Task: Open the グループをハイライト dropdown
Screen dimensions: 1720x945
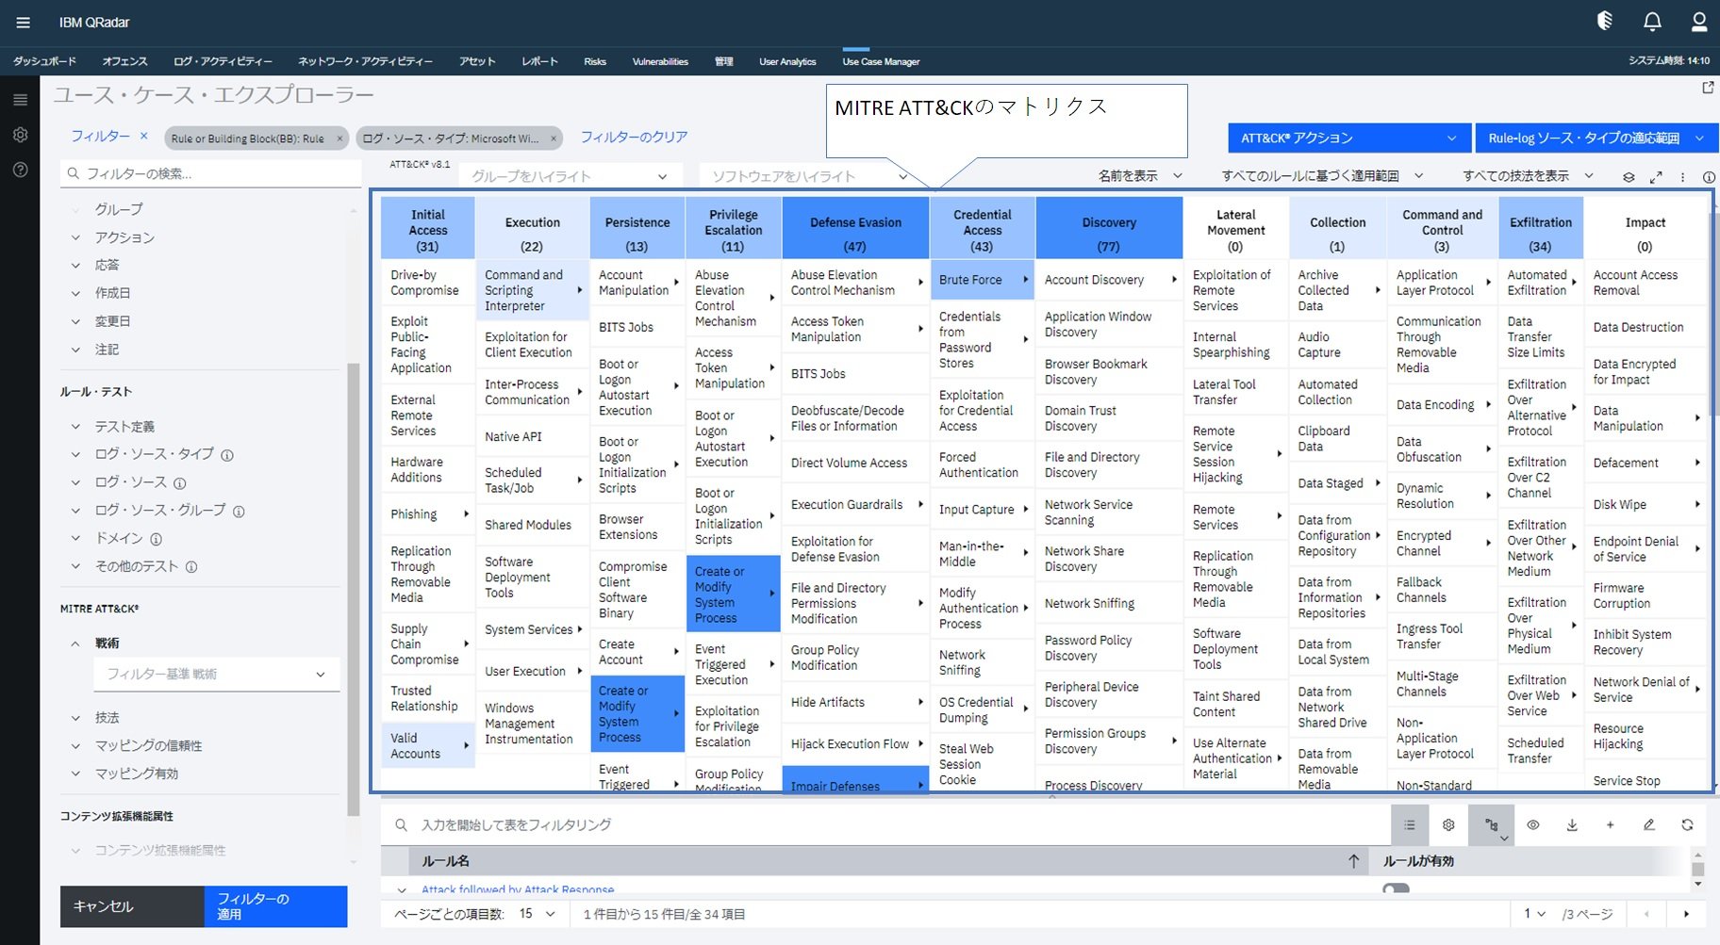Action: (570, 176)
